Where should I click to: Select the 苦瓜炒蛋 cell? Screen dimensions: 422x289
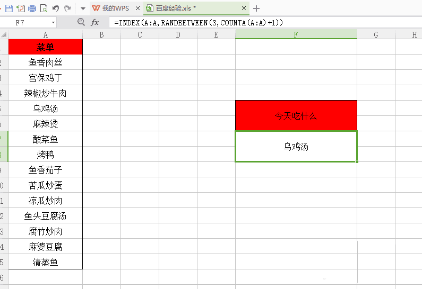[x=45, y=185]
